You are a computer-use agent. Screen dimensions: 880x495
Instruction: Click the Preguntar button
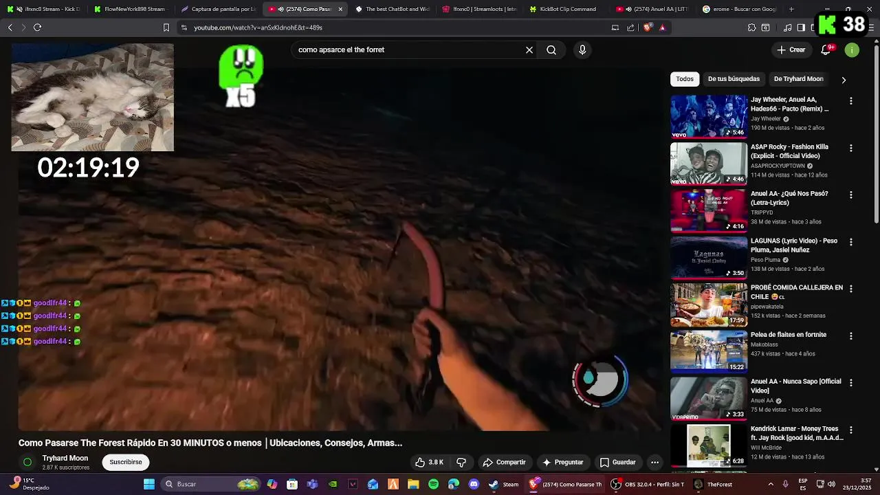click(562, 462)
